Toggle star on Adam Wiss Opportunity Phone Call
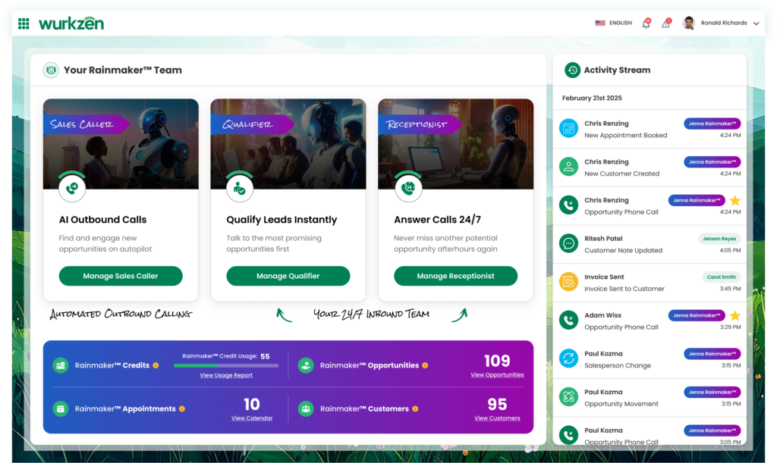The image size is (777, 463). [735, 315]
